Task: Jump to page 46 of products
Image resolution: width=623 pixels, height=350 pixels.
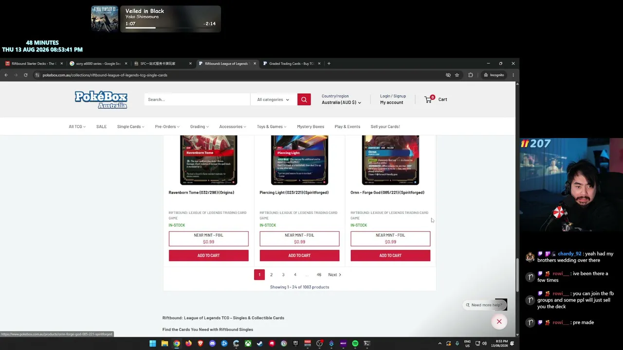Action: point(319,275)
